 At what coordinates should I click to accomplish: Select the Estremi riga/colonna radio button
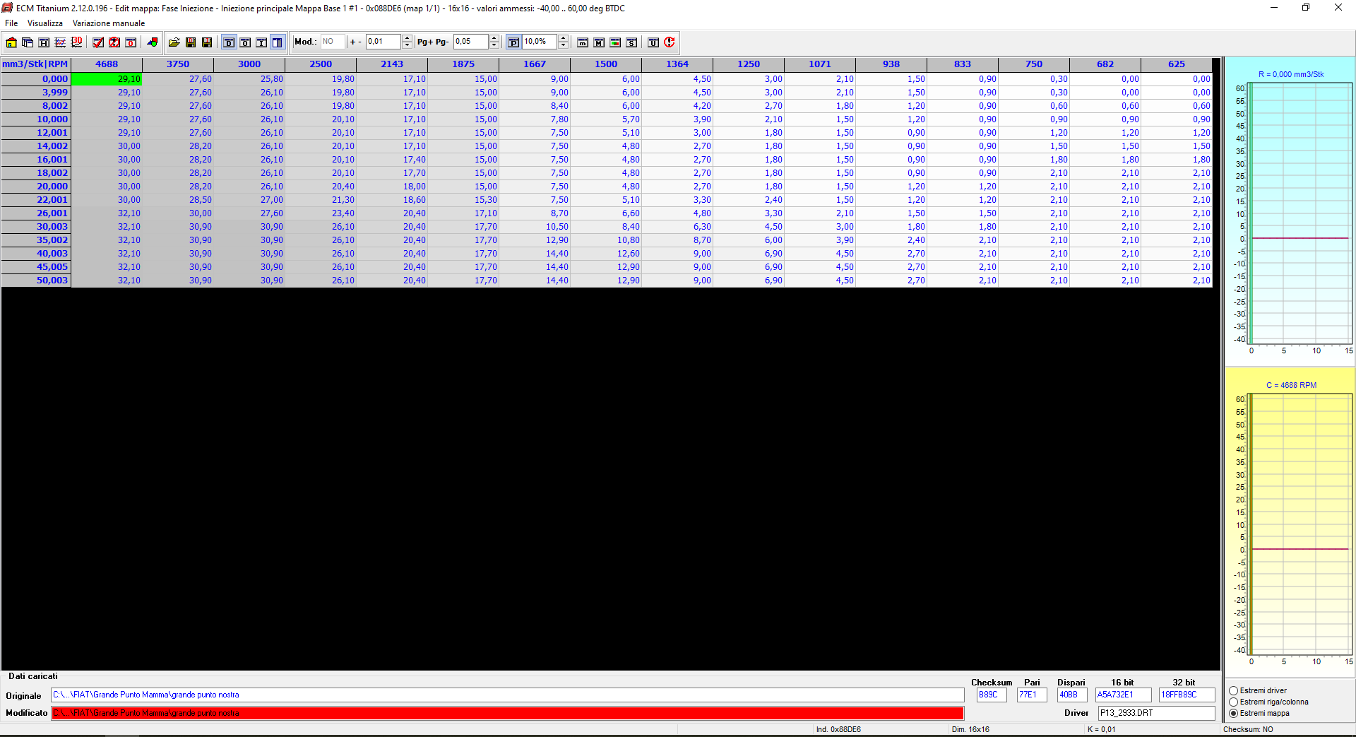click(1234, 702)
